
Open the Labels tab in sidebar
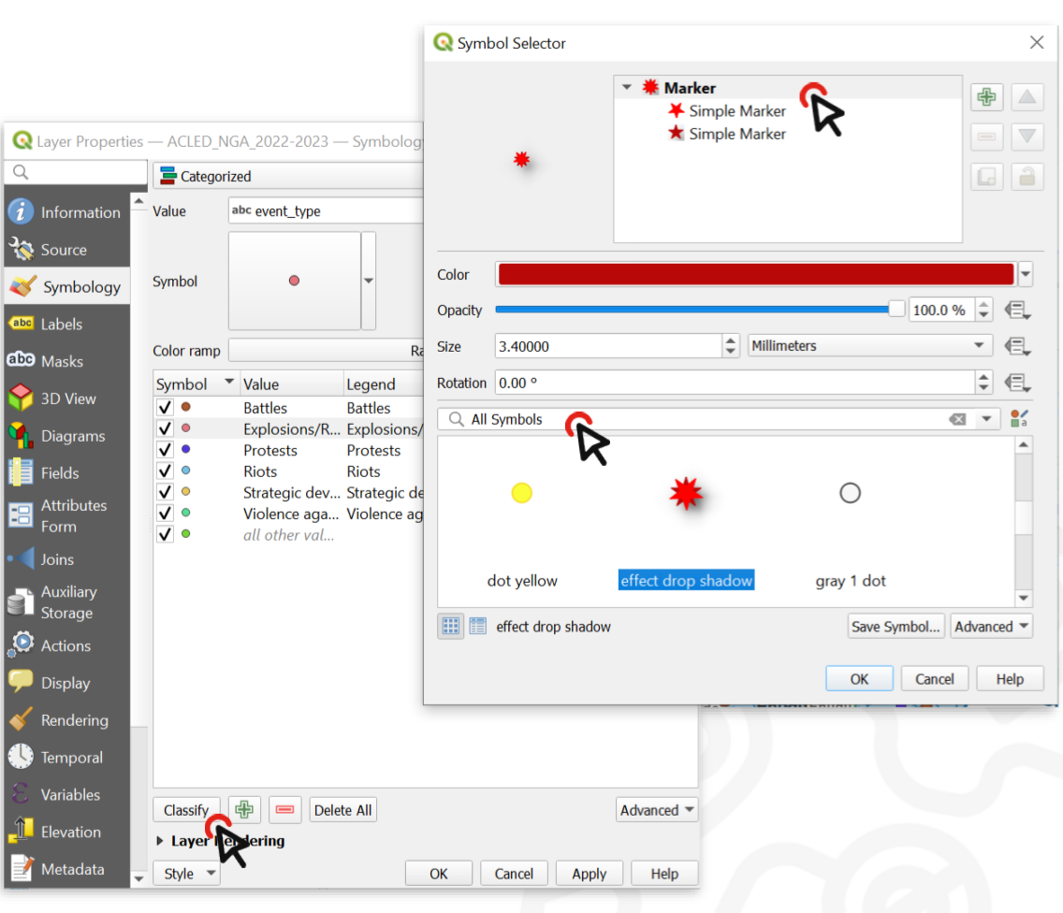(x=62, y=324)
